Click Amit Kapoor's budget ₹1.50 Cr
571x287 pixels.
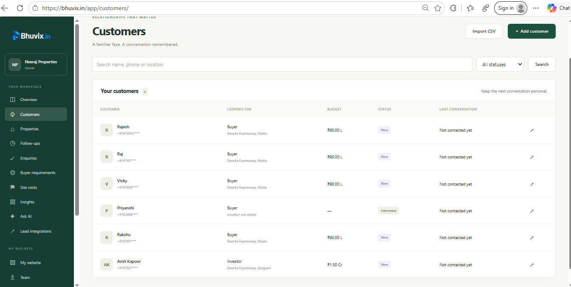click(335, 265)
